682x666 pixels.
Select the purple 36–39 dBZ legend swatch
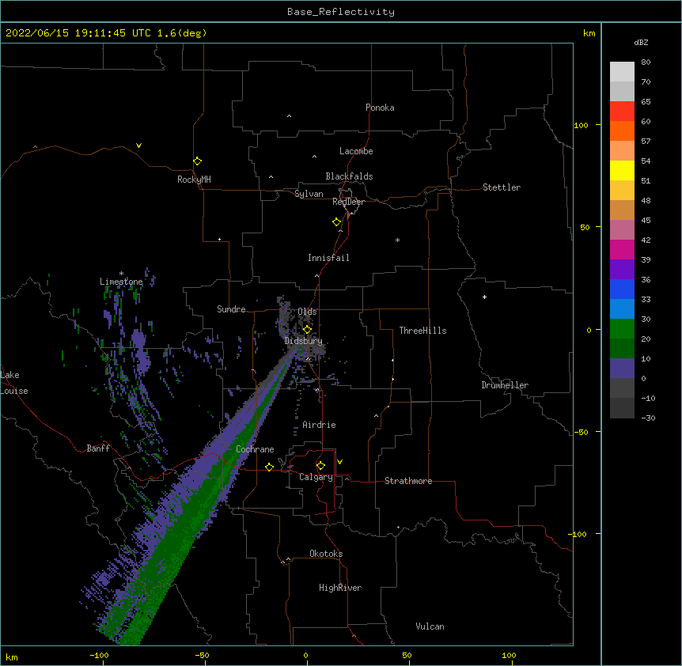[x=622, y=269]
